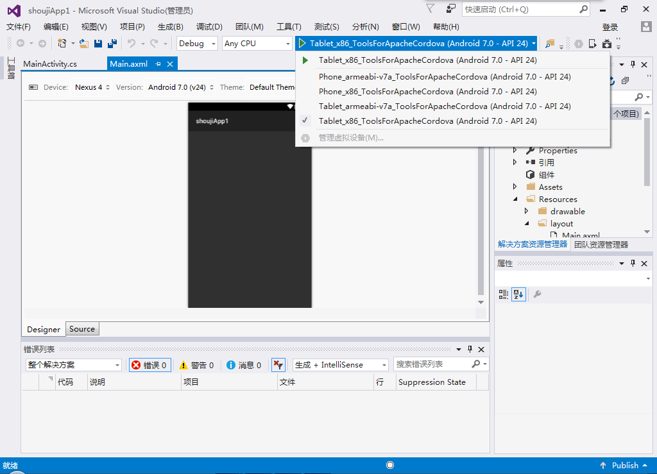Screen dimensions: 657x474
Task: Close the Main.axml tab
Action: (x=169, y=64)
